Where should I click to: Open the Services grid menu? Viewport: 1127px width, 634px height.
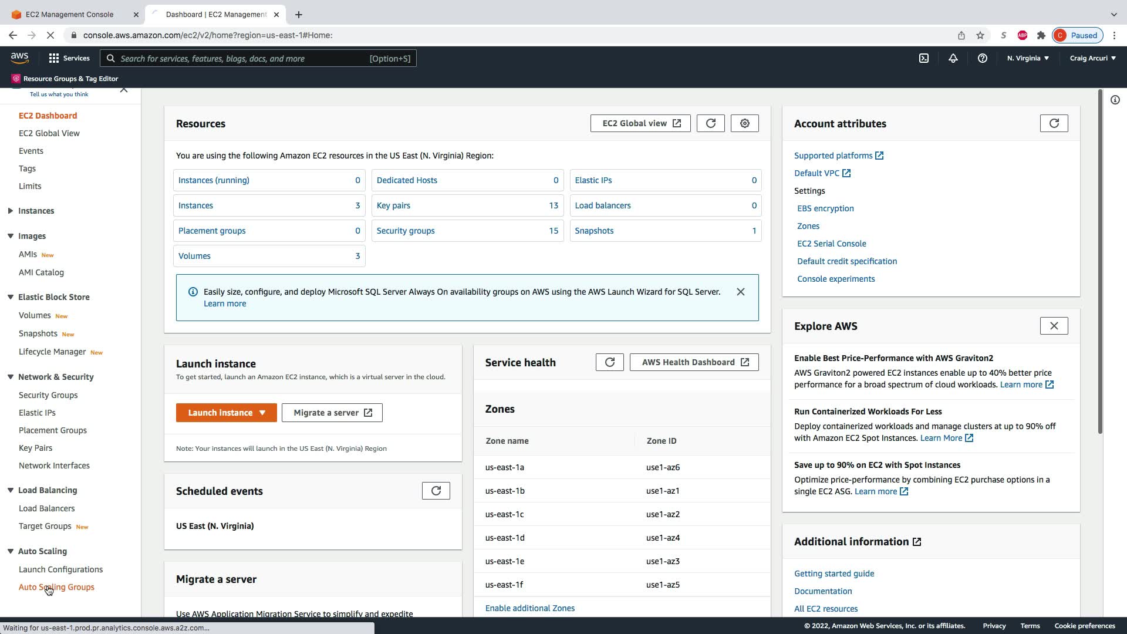pyautogui.click(x=69, y=58)
